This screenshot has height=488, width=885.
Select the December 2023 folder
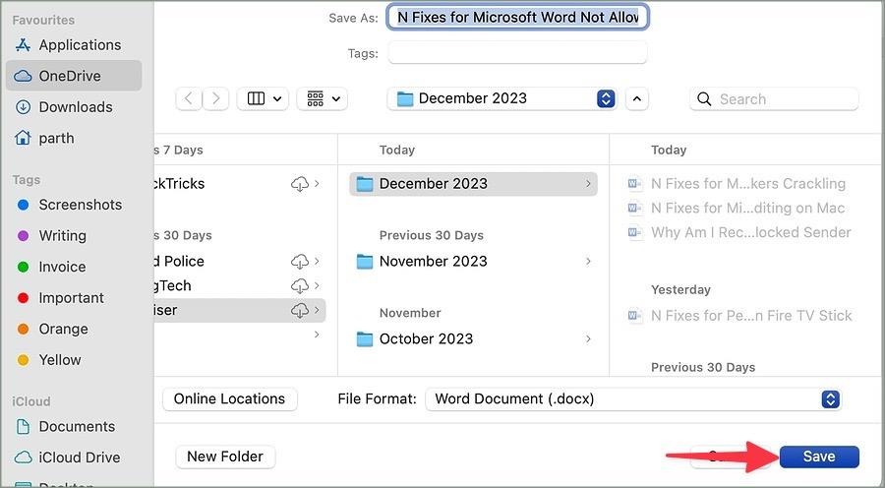474,184
